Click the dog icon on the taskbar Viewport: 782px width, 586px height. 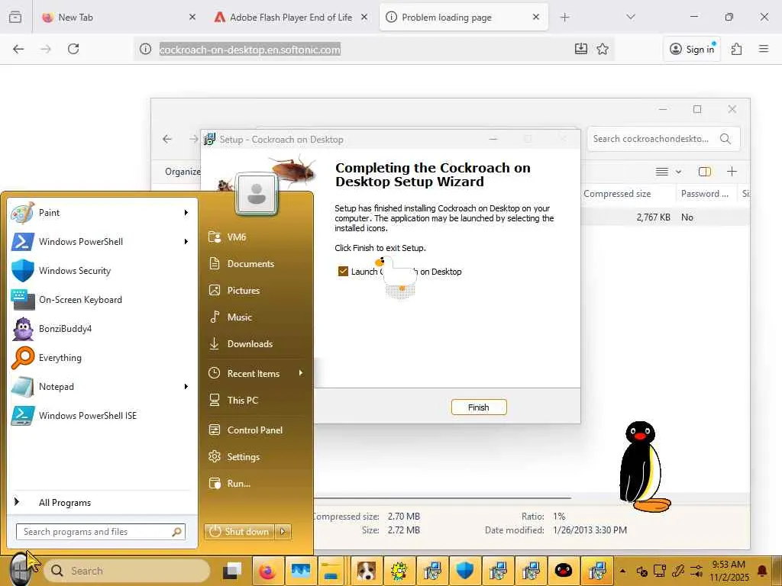366,571
